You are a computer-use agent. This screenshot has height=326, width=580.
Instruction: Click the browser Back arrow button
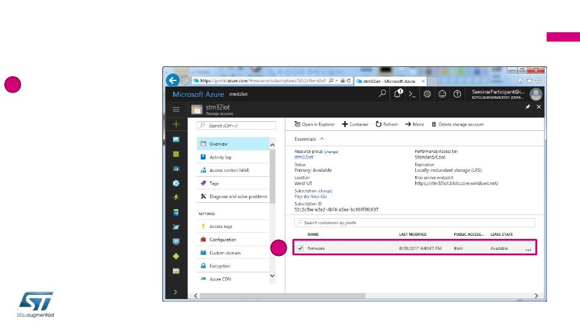click(173, 80)
